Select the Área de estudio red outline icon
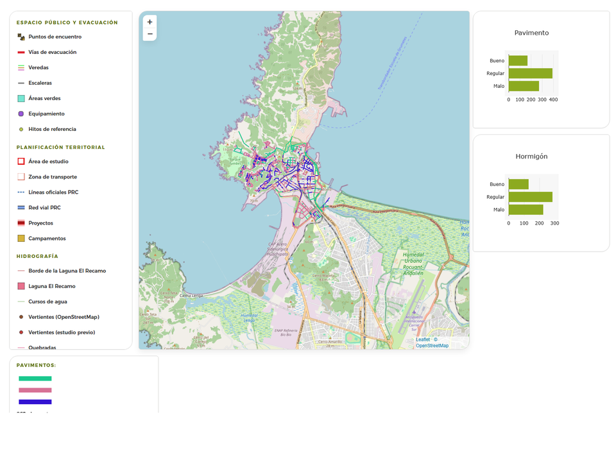616x462 pixels. click(21, 162)
